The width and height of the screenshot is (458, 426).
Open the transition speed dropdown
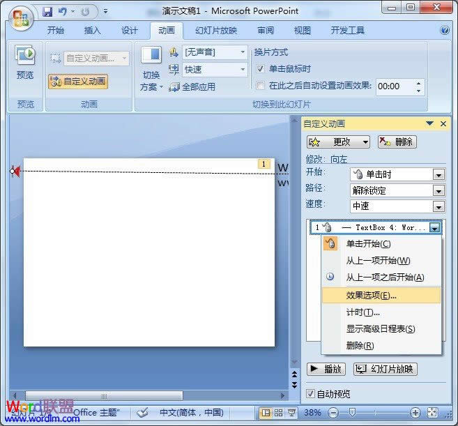point(243,70)
